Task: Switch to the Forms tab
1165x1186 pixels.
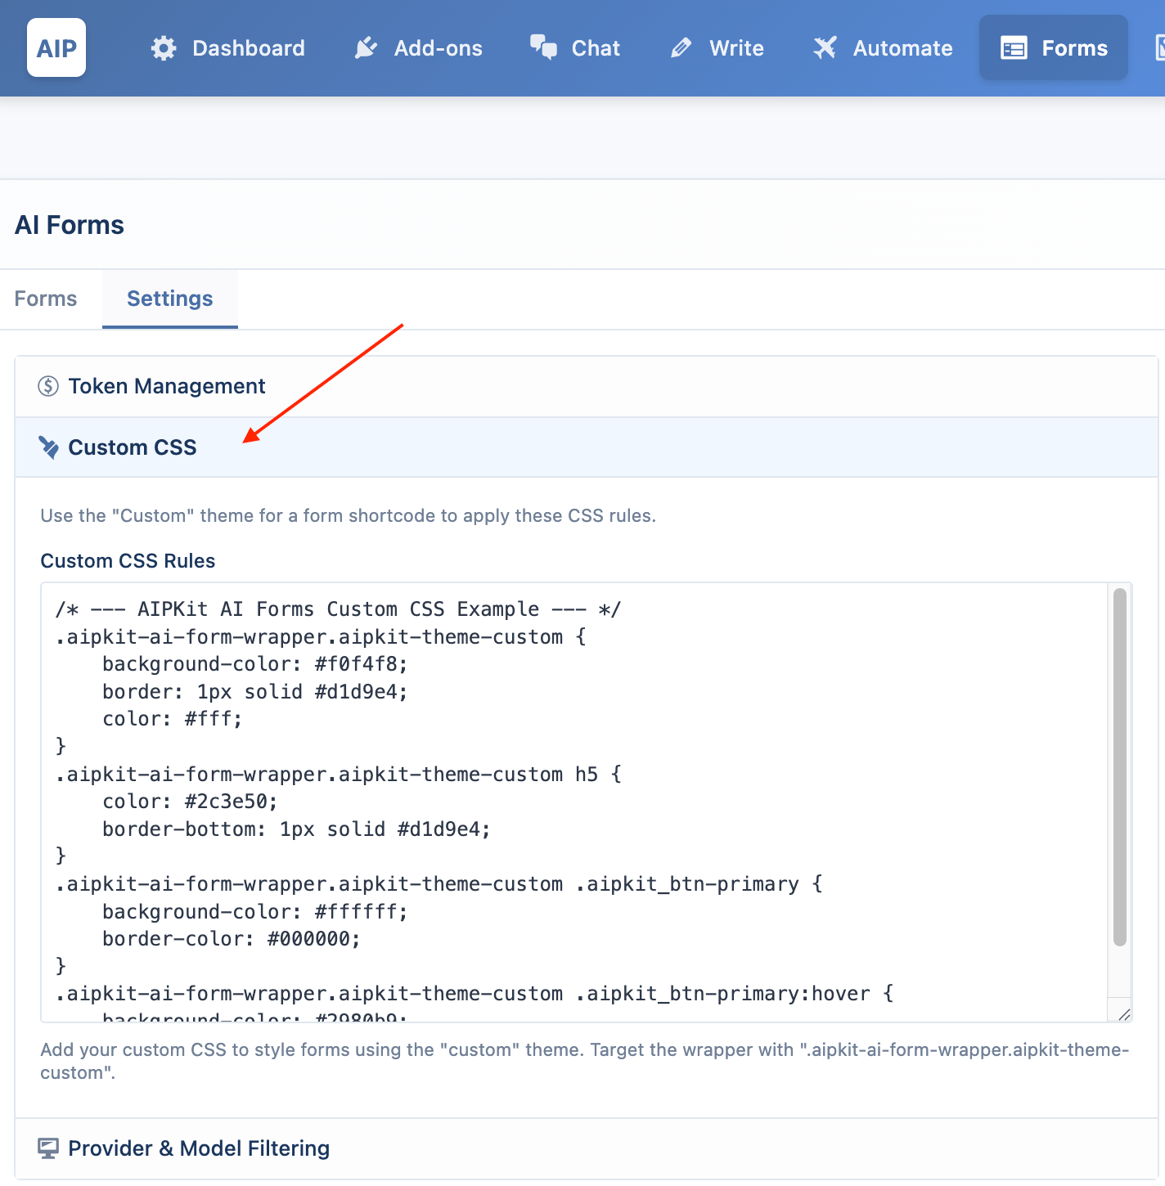Action: pos(46,299)
